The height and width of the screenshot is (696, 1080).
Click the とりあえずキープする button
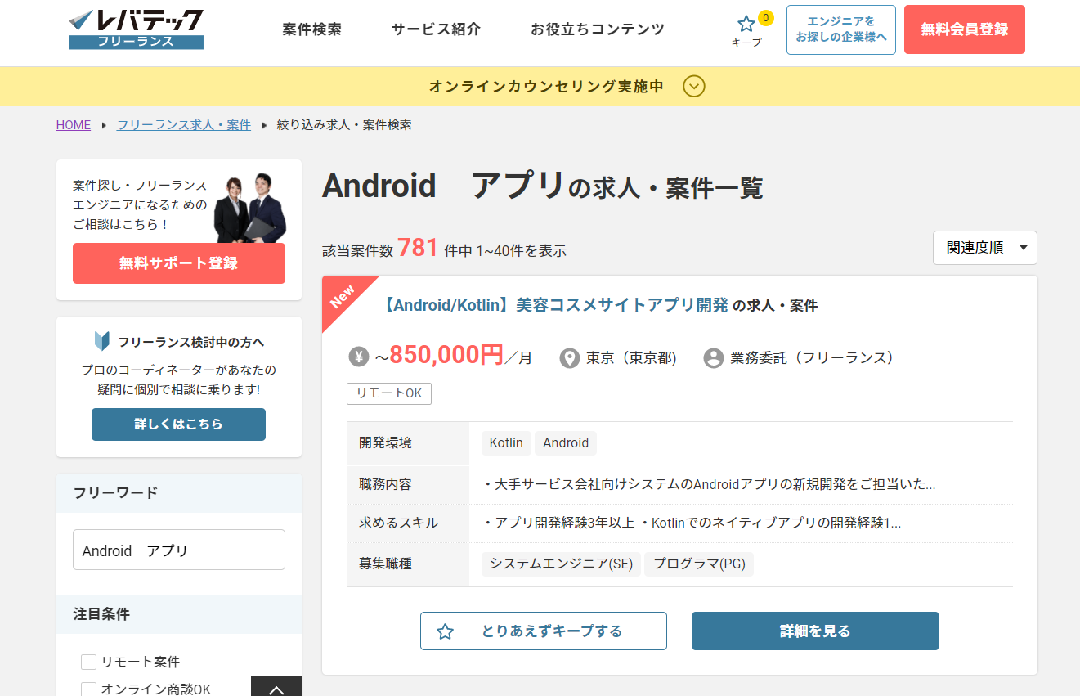(543, 631)
